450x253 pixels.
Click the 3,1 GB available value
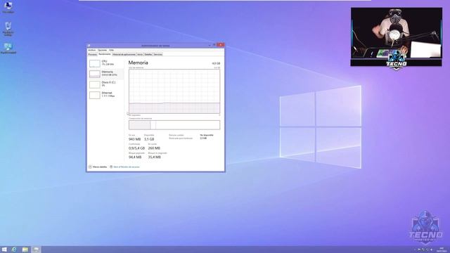click(149, 139)
